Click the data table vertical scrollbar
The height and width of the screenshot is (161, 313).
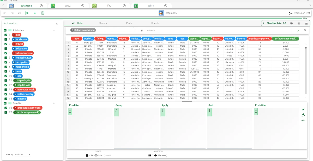306,71
